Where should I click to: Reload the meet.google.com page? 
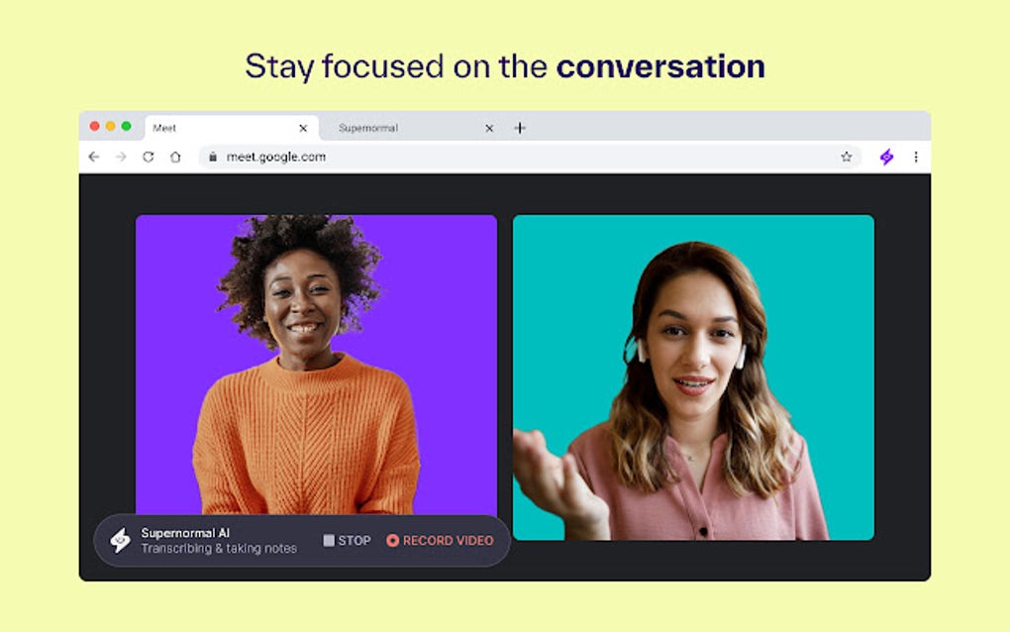146,156
